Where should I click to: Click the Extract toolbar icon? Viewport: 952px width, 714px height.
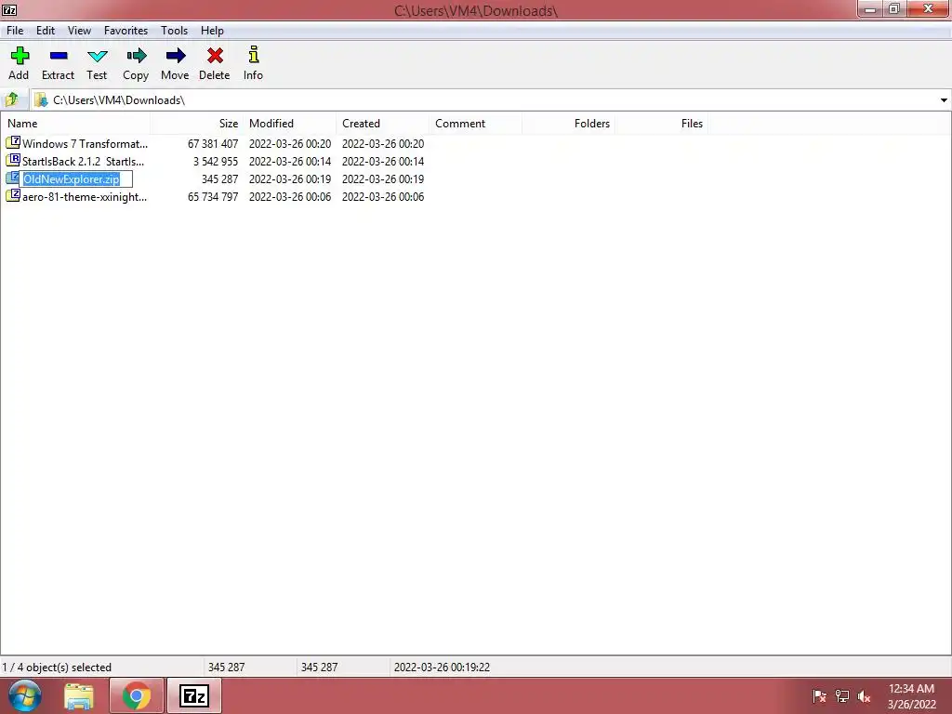[x=59, y=56]
